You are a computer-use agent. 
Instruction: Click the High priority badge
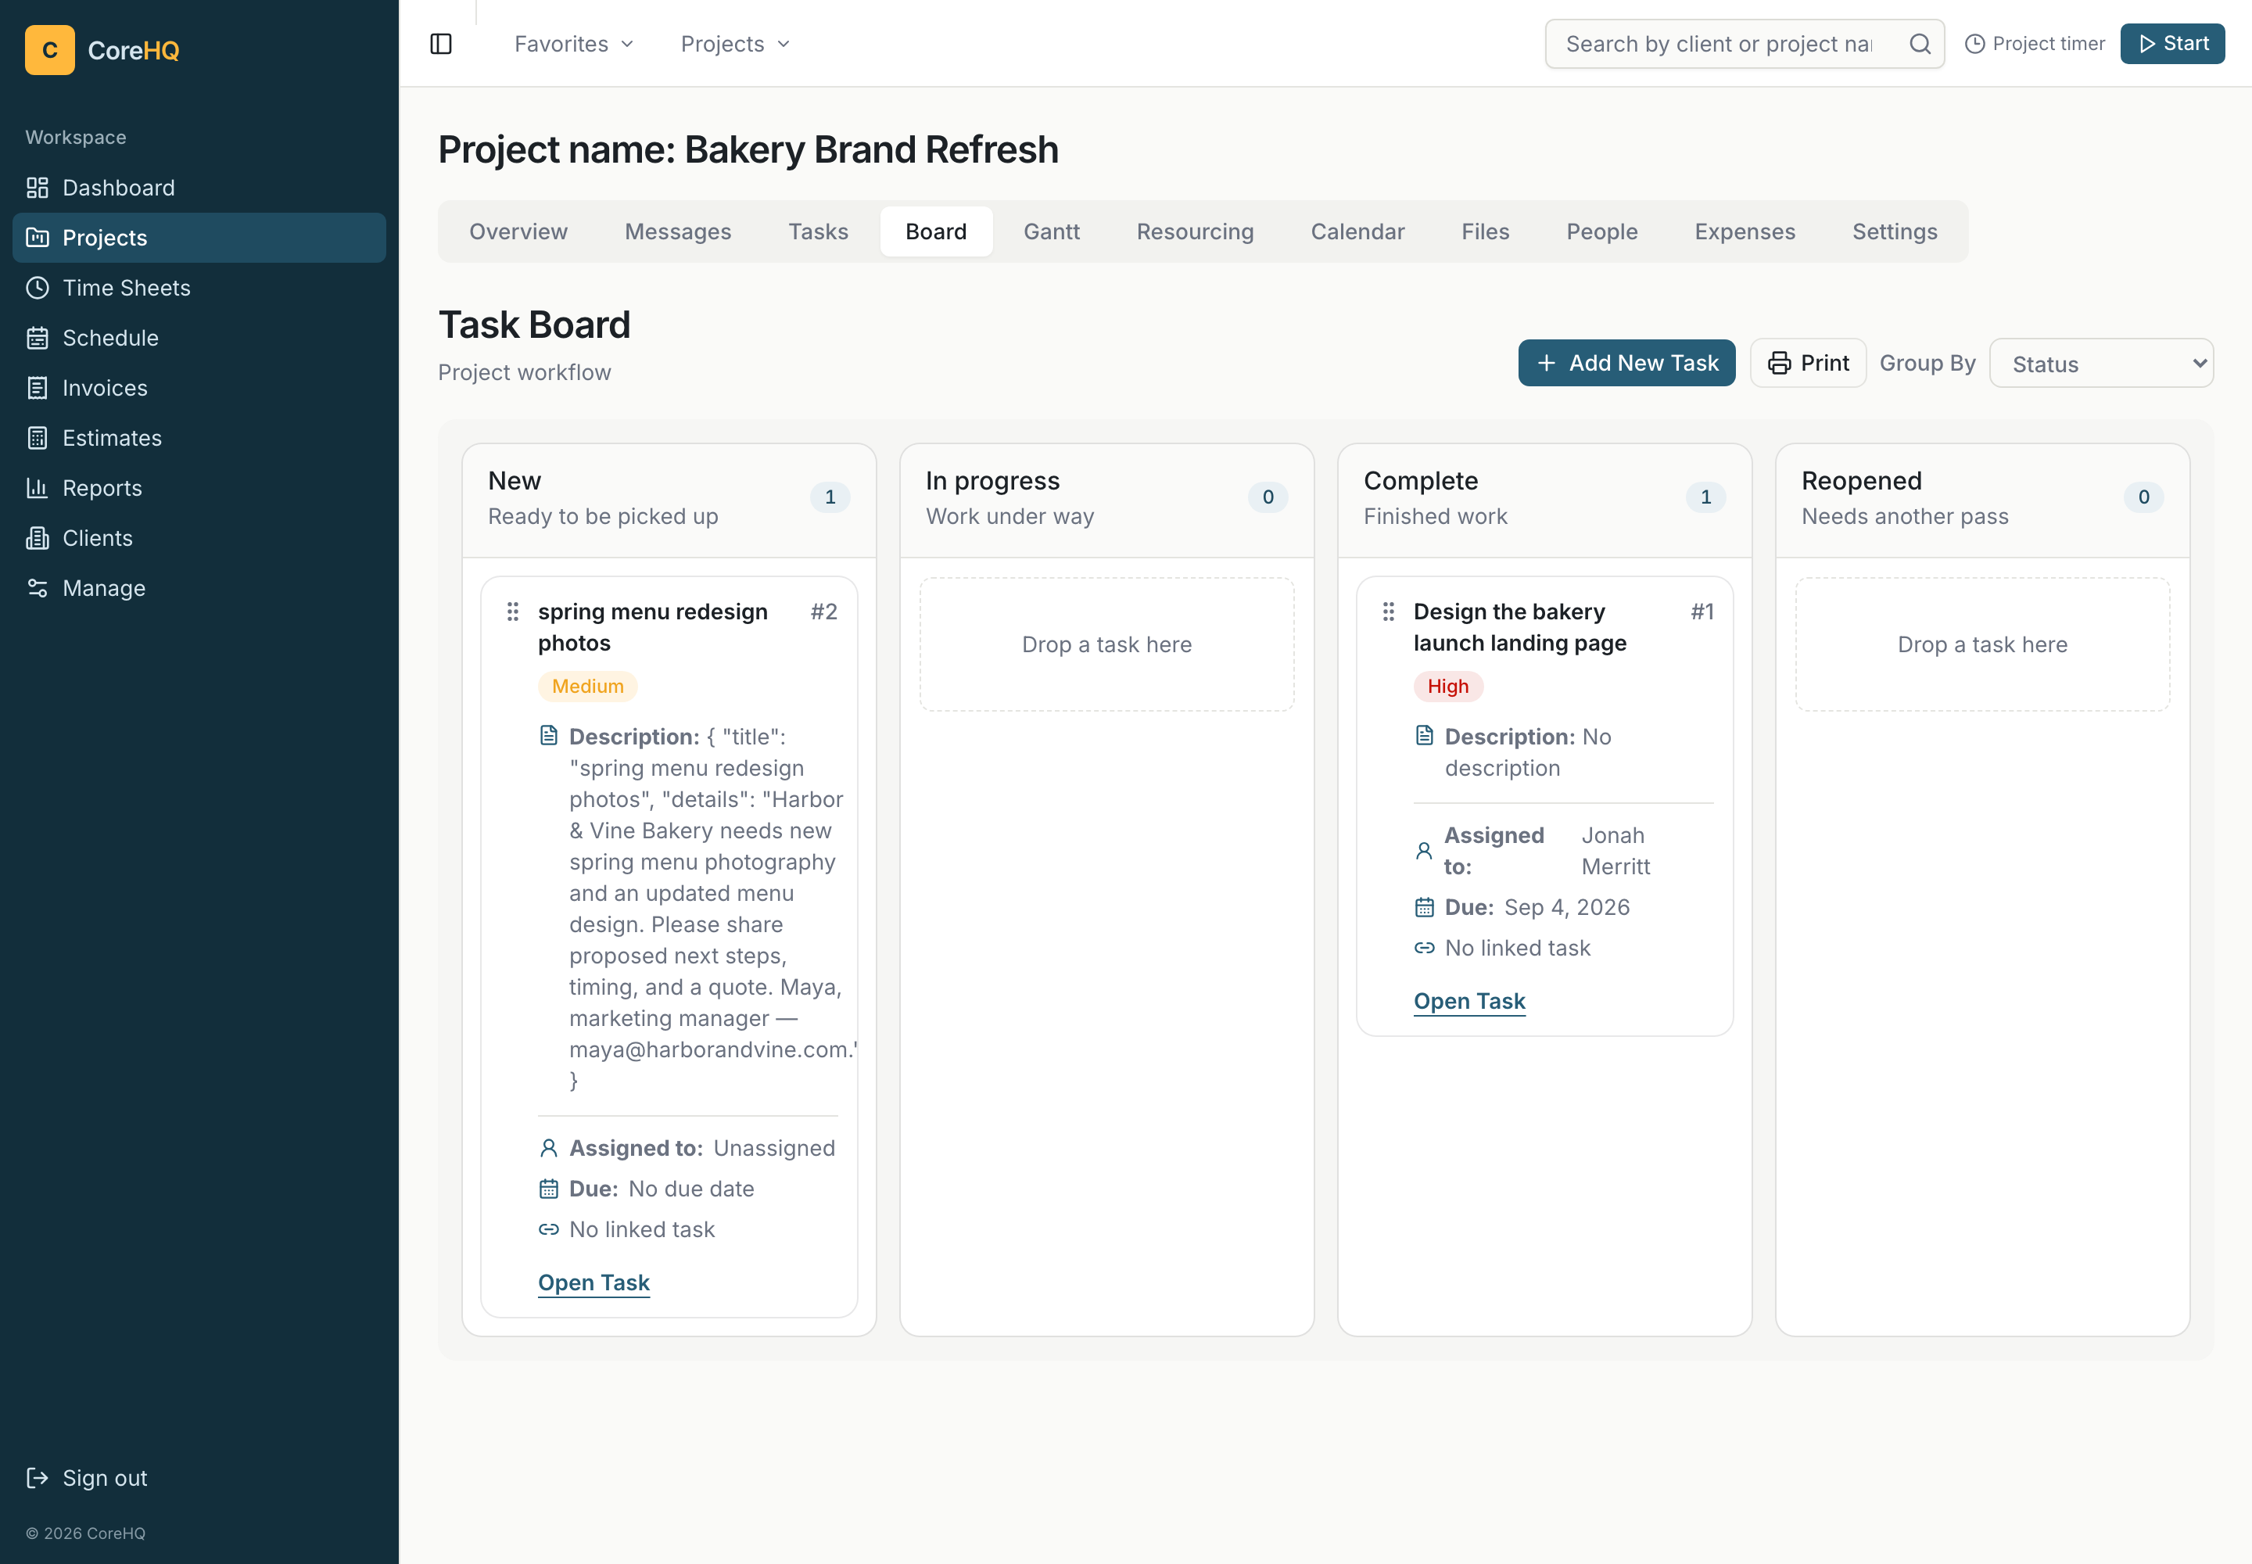click(1447, 686)
